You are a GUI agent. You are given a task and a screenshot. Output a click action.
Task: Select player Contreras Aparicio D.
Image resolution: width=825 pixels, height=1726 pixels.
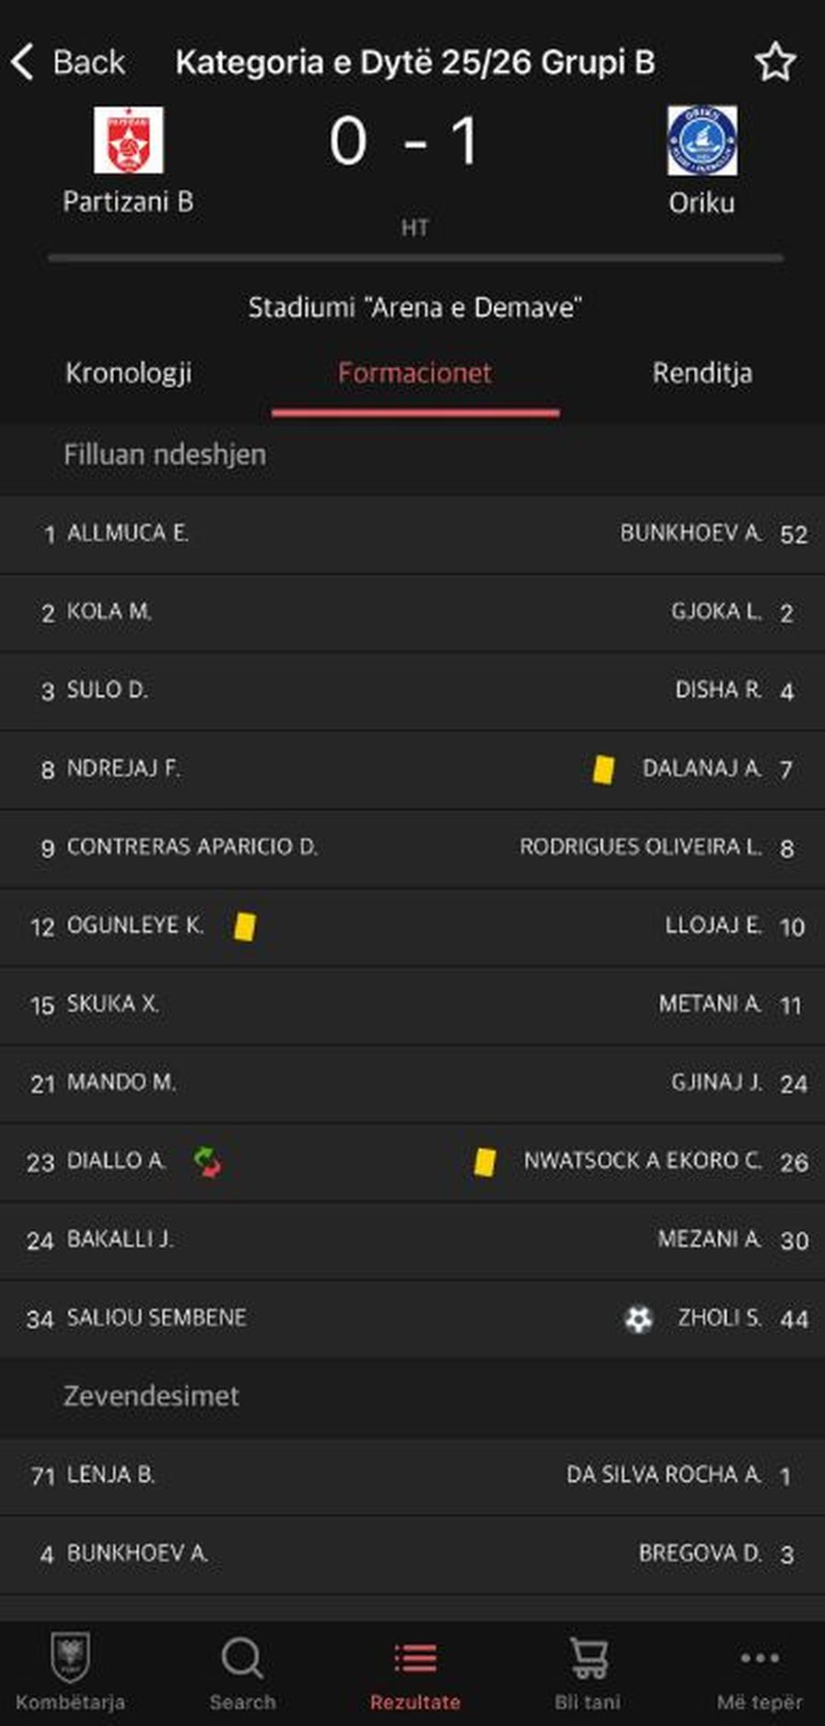[192, 846]
